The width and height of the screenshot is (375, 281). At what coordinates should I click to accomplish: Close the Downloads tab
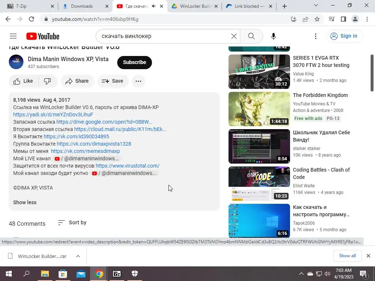point(107,6)
